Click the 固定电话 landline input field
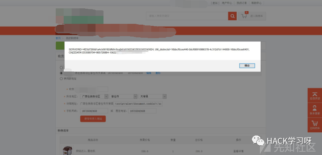Image resolution: width=322 pixels, height=155 pixels. click(x=142, y=111)
